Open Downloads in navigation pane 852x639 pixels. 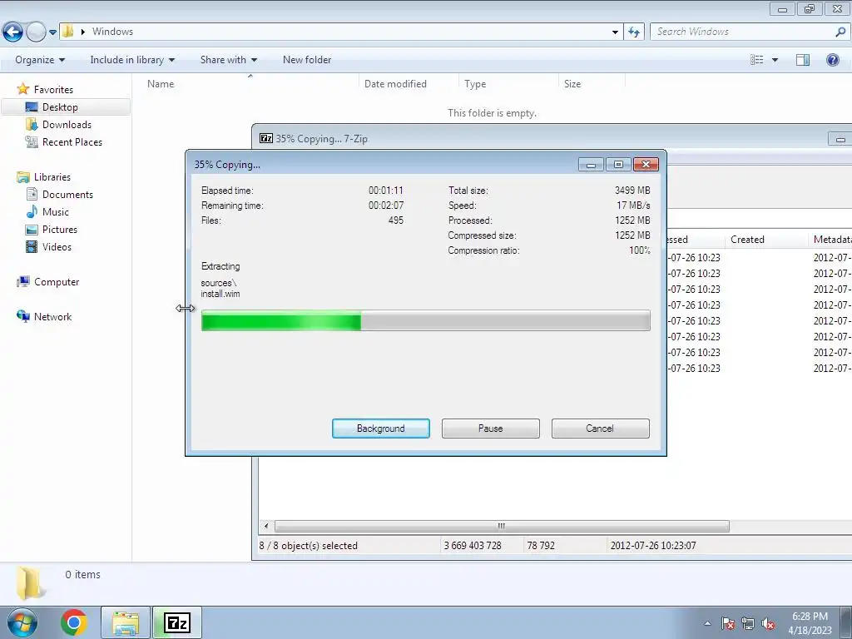click(67, 125)
